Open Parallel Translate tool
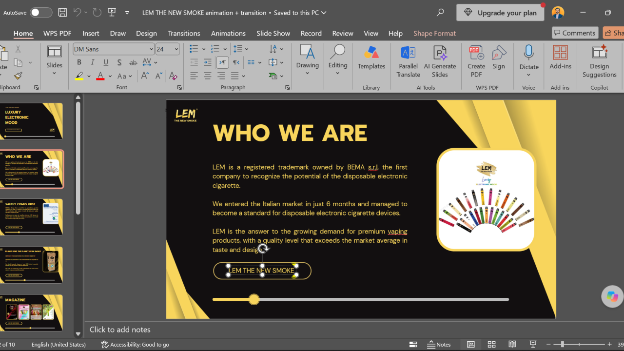Screen dimensions: 624x351 (x=409, y=61)
